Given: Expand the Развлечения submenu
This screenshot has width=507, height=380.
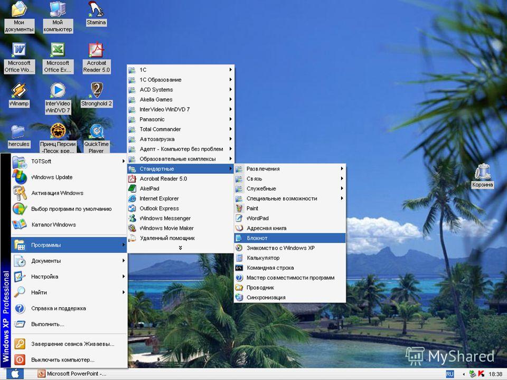Looking at the screenshot, I should pyautogui.click(x=290, y=169).
